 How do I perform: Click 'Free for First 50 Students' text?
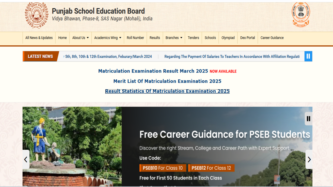coord(181,178)
